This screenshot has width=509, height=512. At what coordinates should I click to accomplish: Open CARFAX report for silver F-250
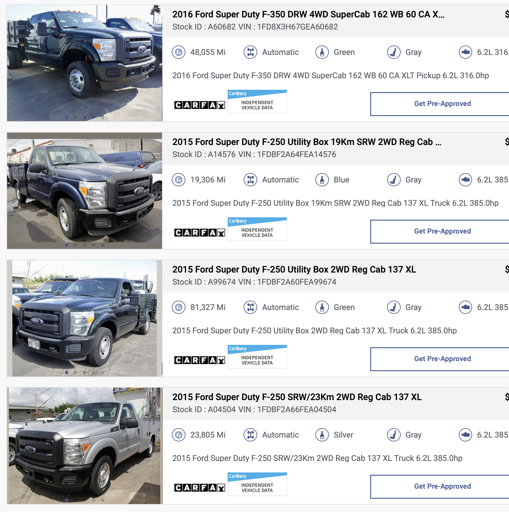pos(200,488)
